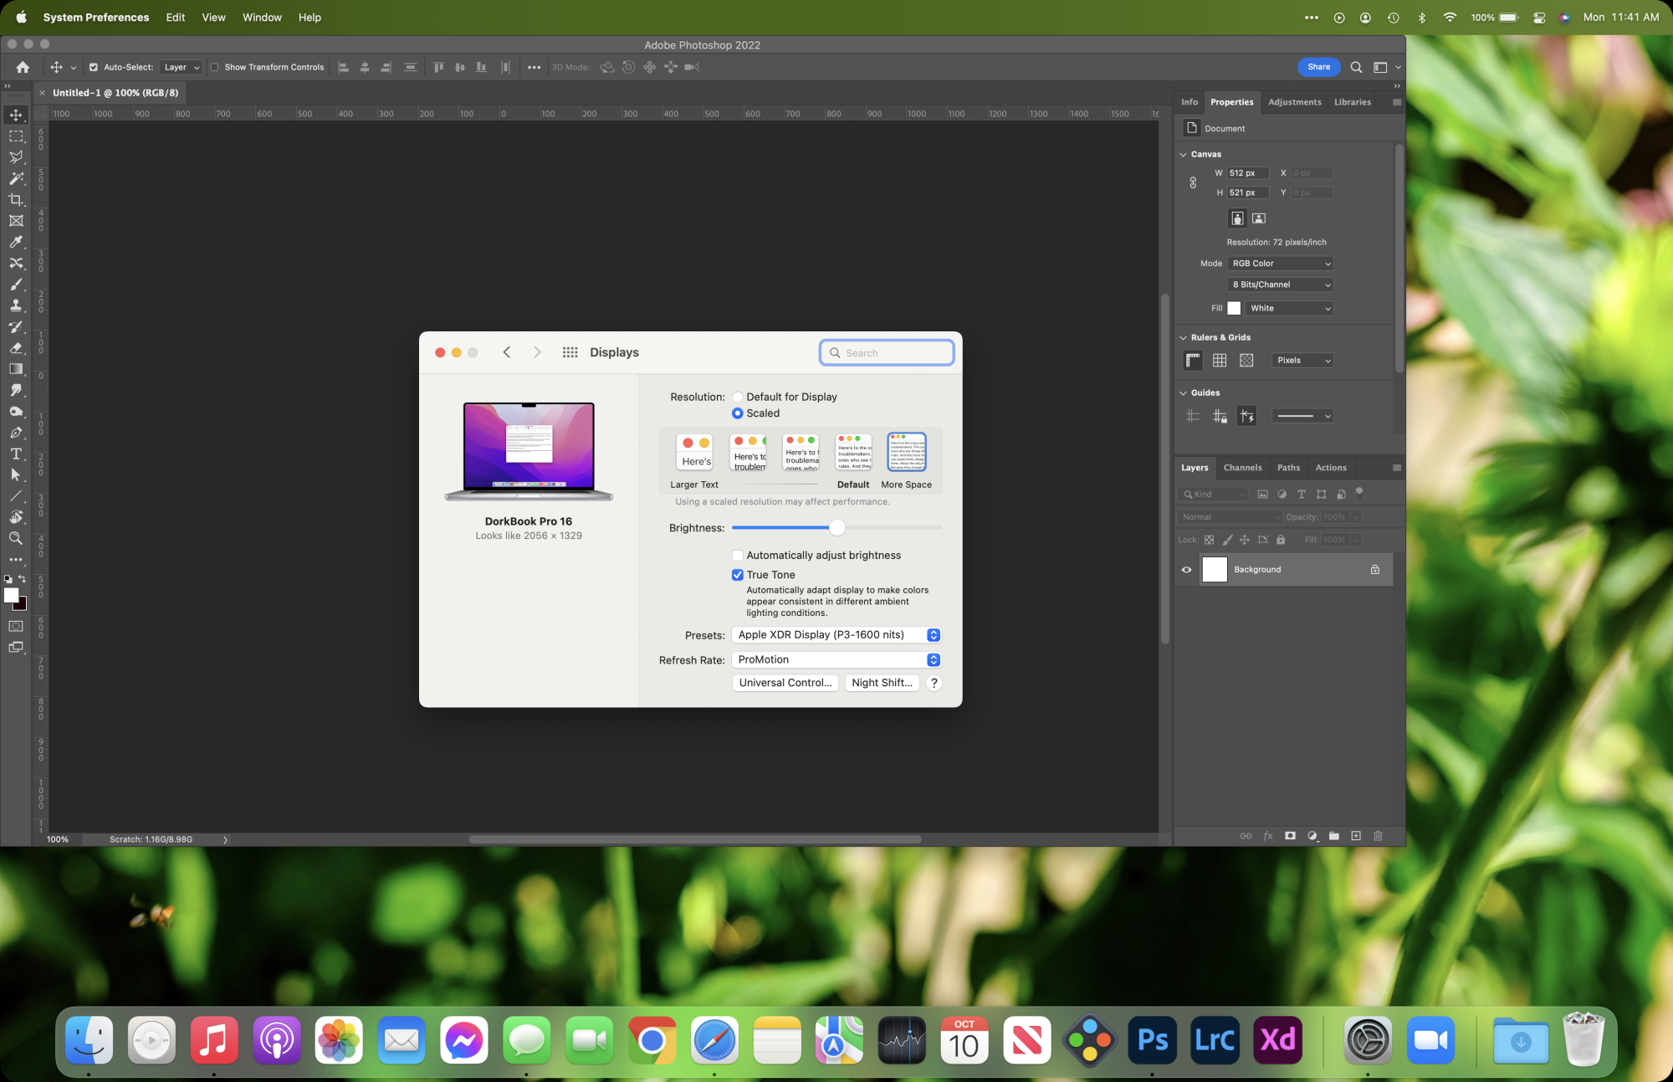Select Default for Display radio button
The height and width of the screenshot is (1082, 1673).
[737, 397]
